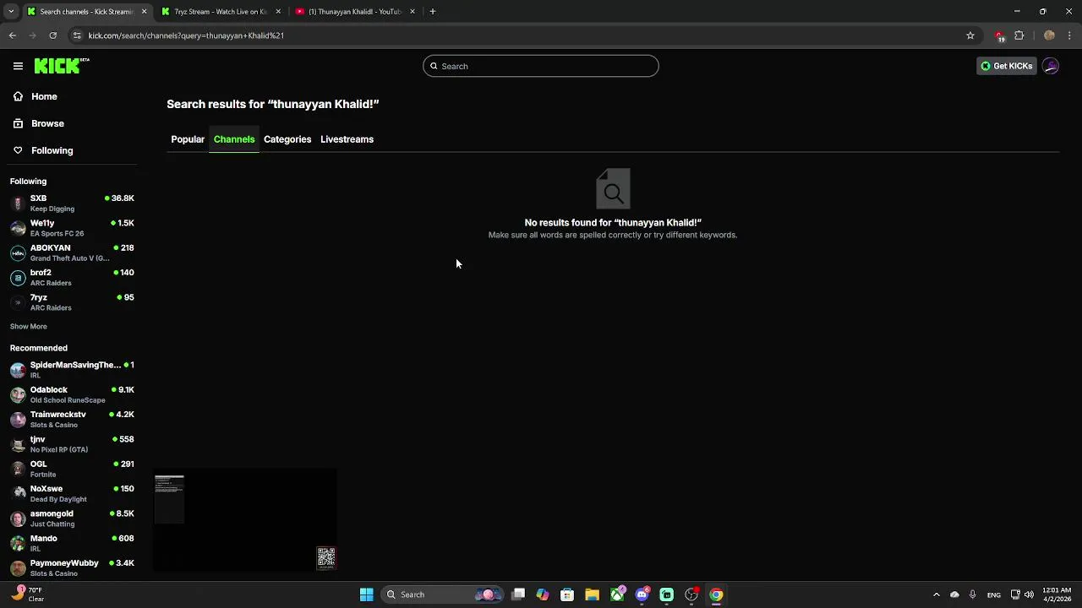Close the Search channels browser tab
The height and width of the screenshot is (608, 1082).
[x=144, y=12]
